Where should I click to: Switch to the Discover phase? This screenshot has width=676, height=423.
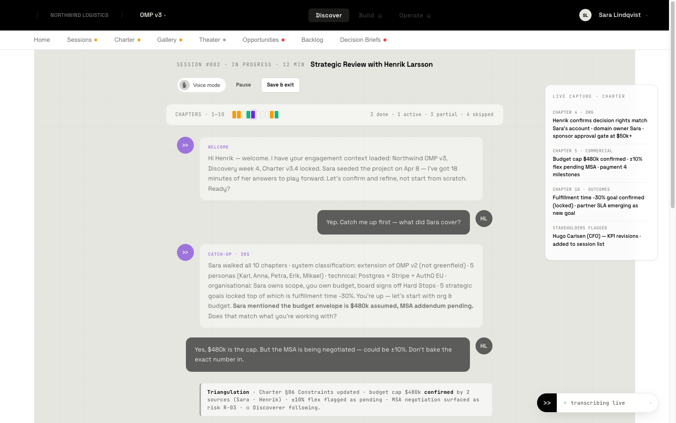pyautogui.click(x=329, y=15)
